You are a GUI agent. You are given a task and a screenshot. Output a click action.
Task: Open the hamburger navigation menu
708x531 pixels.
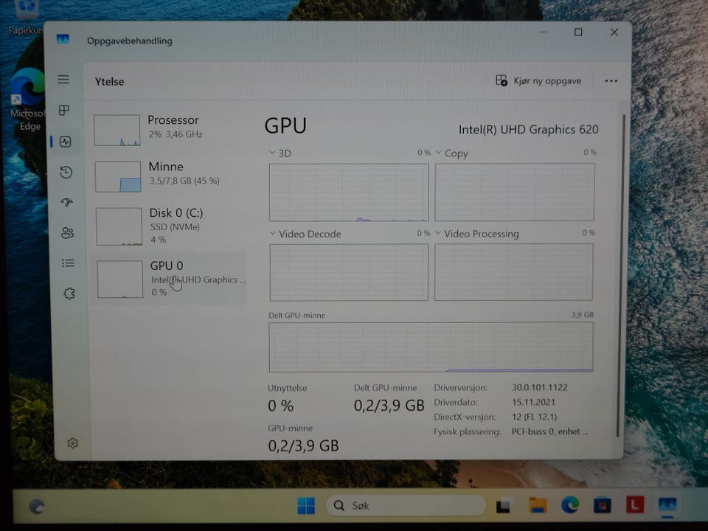pyautogui.click(x=63, y=80)
